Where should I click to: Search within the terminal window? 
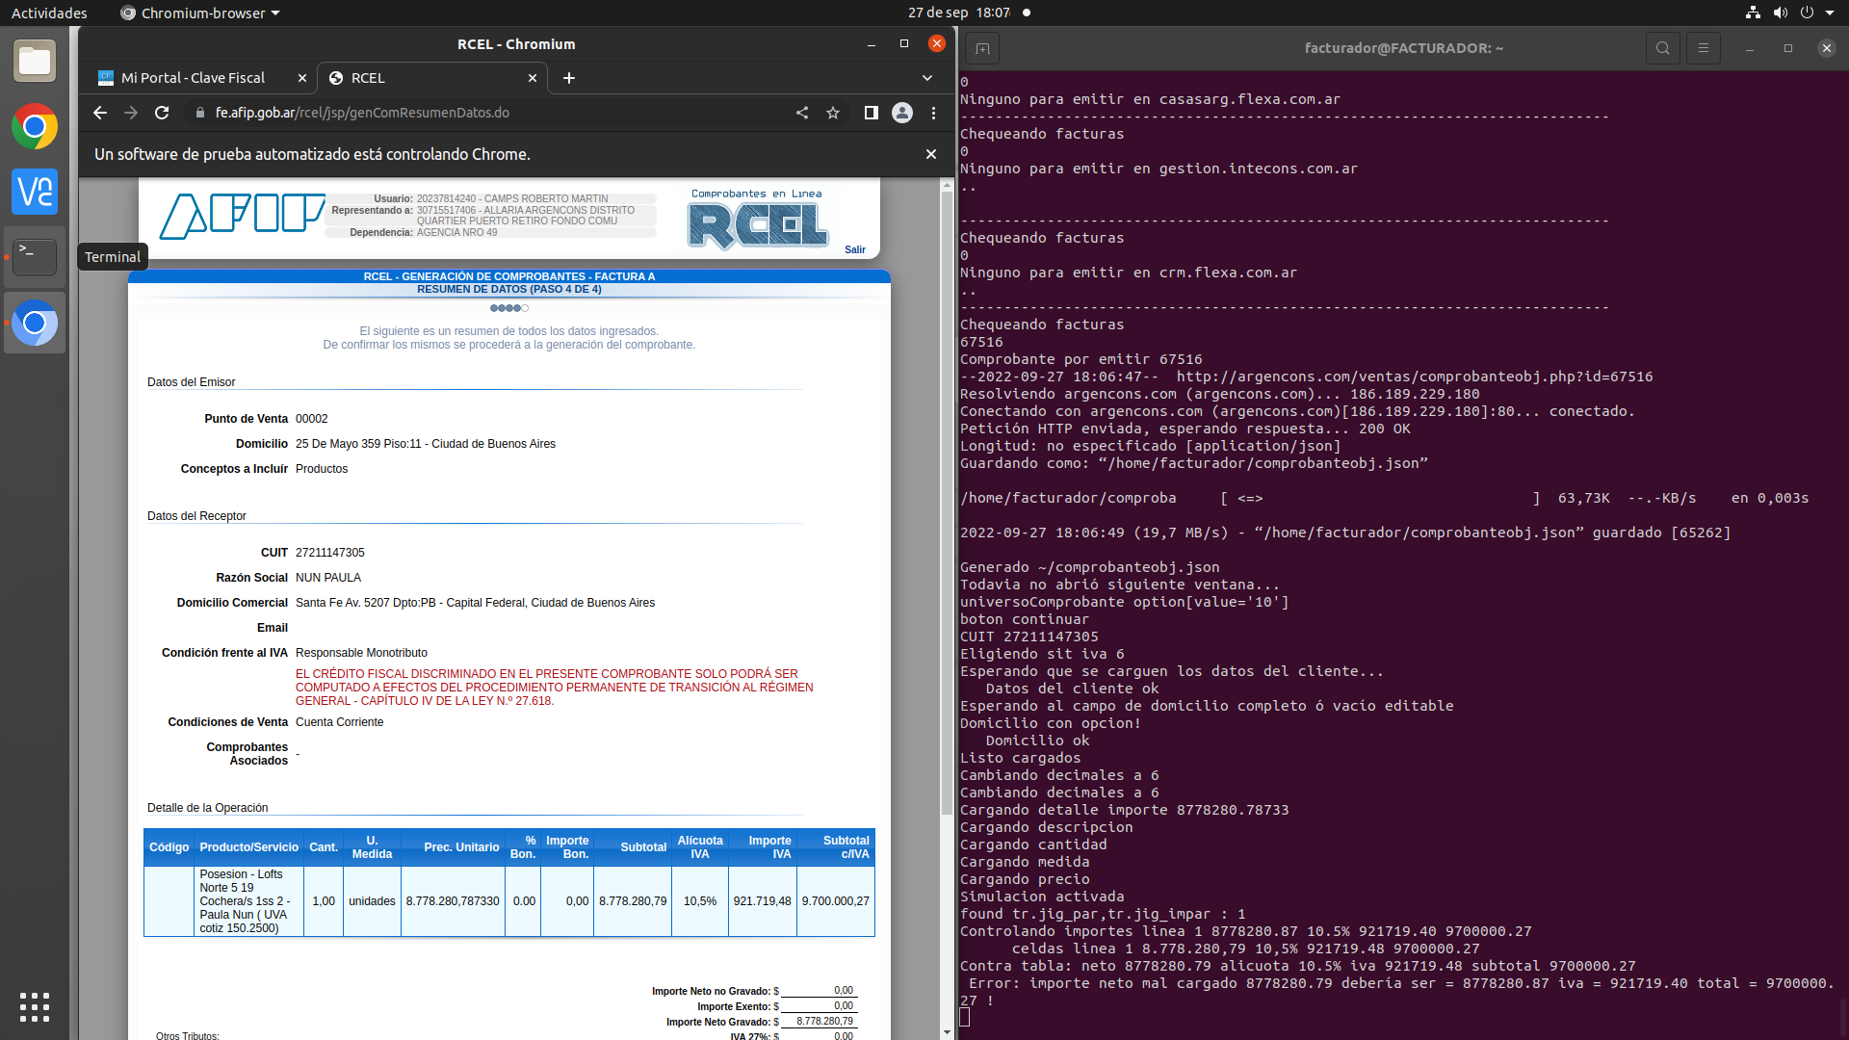pyautogui.click(x=1662, y=48)
